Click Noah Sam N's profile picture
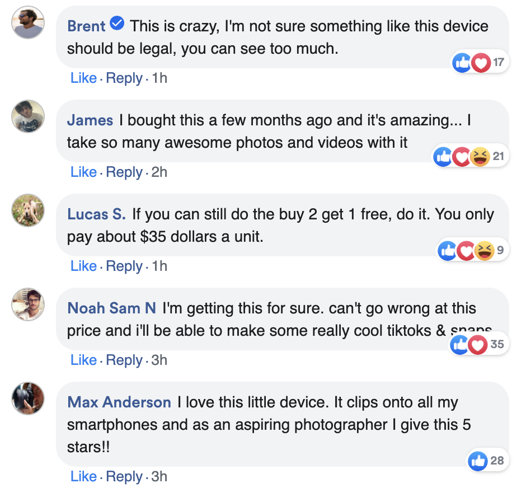 pos(28,305)
